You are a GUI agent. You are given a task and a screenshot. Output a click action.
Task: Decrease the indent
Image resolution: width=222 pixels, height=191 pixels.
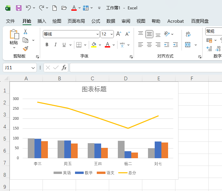click(x=167, y=45)
